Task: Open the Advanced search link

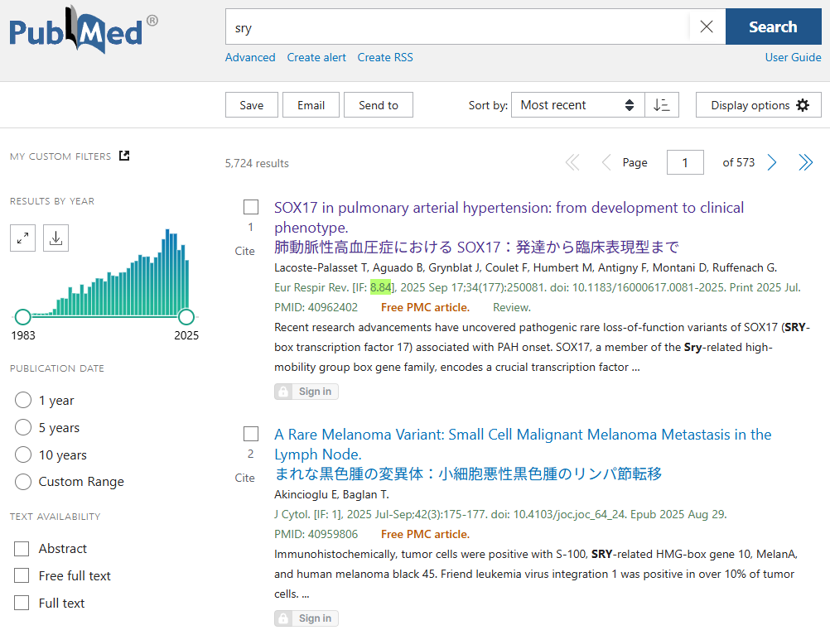Action: [250, 57]
